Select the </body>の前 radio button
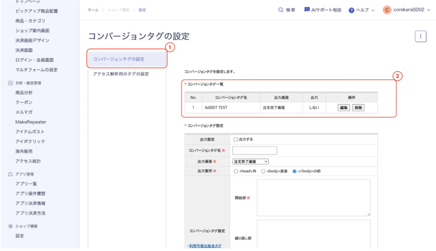The width and height of the screenshot is (436, 251). (294, 171)
